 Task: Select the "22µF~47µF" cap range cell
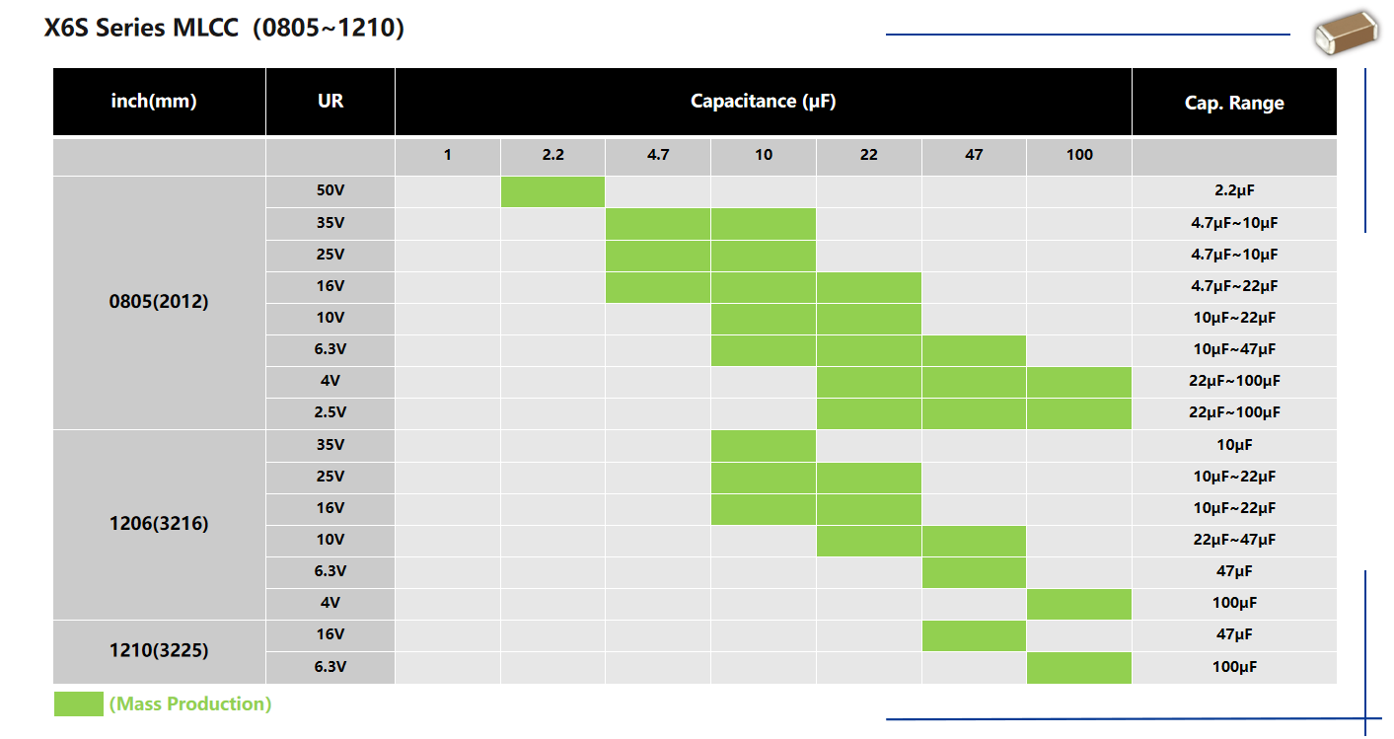pos(1234,540)
